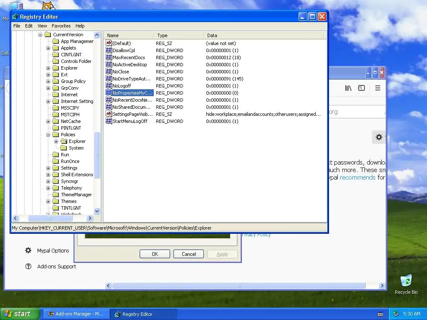
Task: Expand the Telephony key
Action: point(48,188)
